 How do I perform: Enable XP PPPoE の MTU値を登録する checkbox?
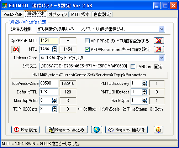point(87,41)
